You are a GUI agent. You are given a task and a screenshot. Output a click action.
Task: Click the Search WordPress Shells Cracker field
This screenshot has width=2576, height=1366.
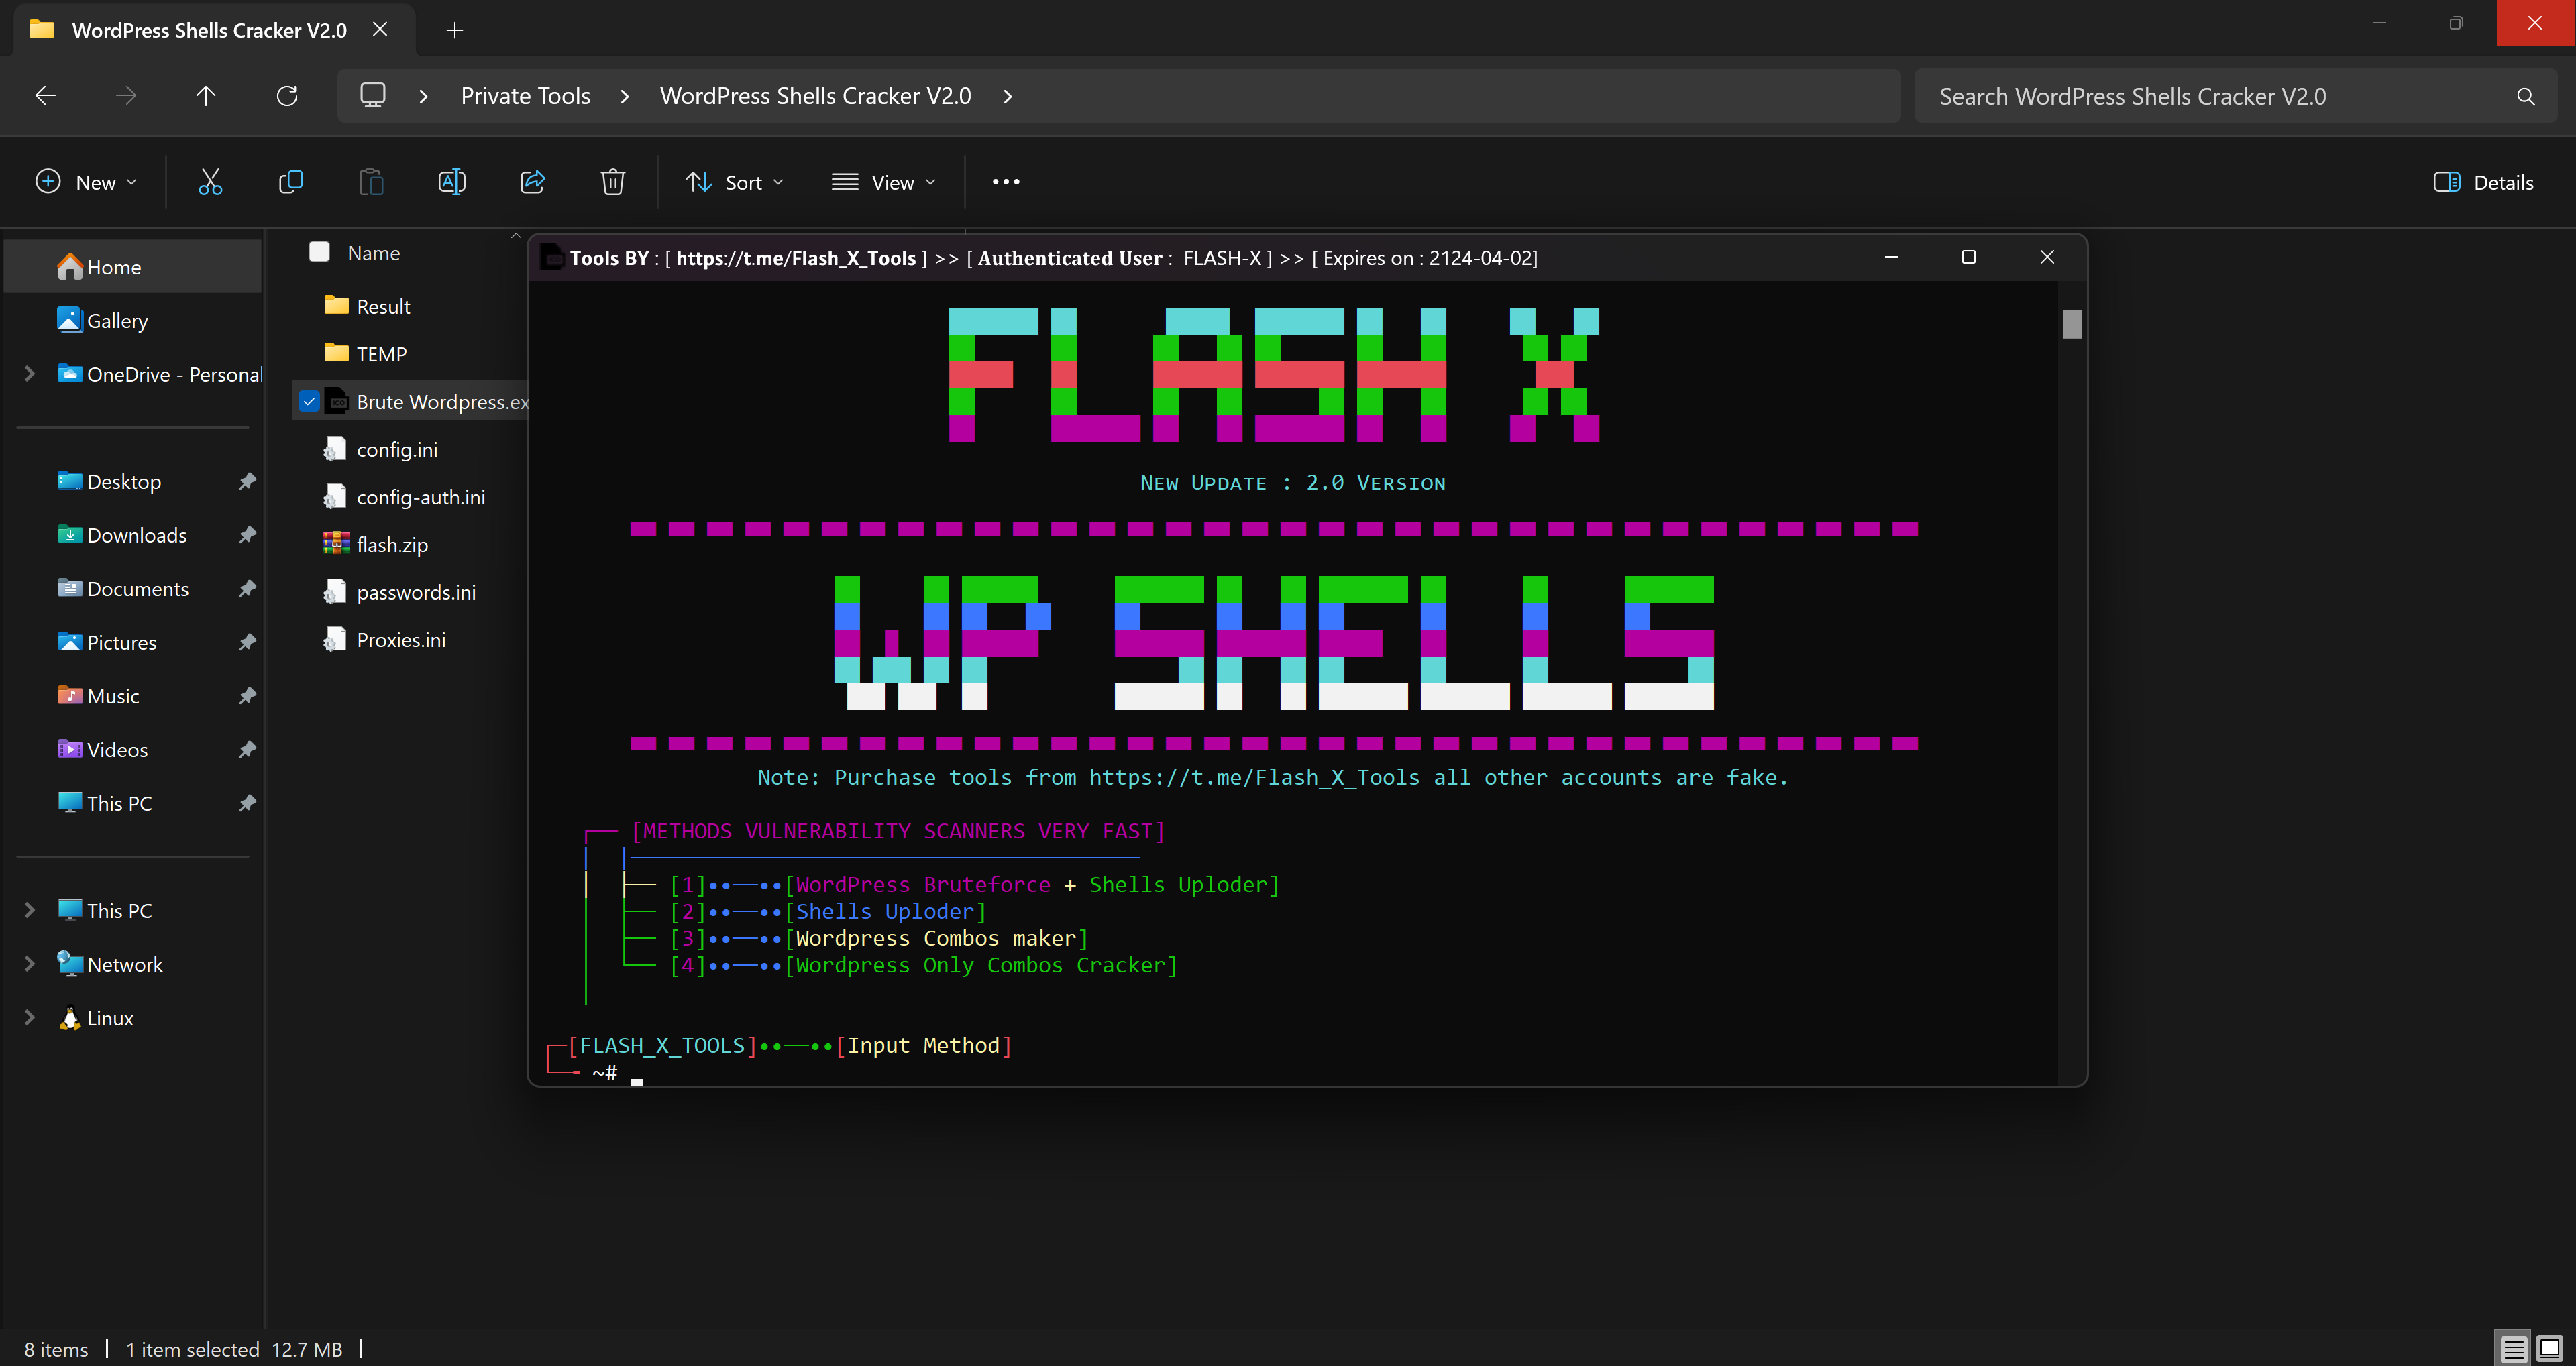click(2235, 96)
